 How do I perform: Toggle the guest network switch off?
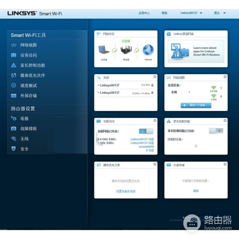tap(146, 131)
